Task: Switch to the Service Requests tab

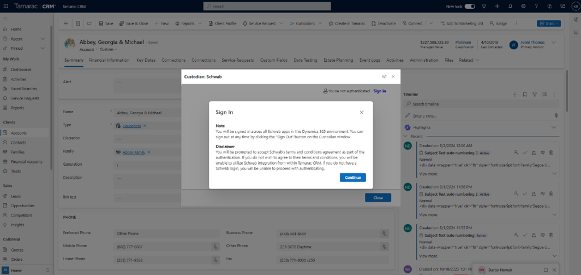Action: pyautogui.click(x=238, y=60)
